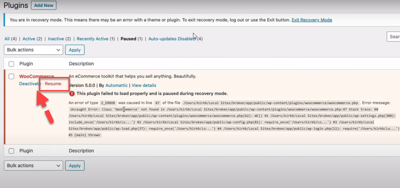Click the top Apply button
400x188 pixels.
(75, 50)
